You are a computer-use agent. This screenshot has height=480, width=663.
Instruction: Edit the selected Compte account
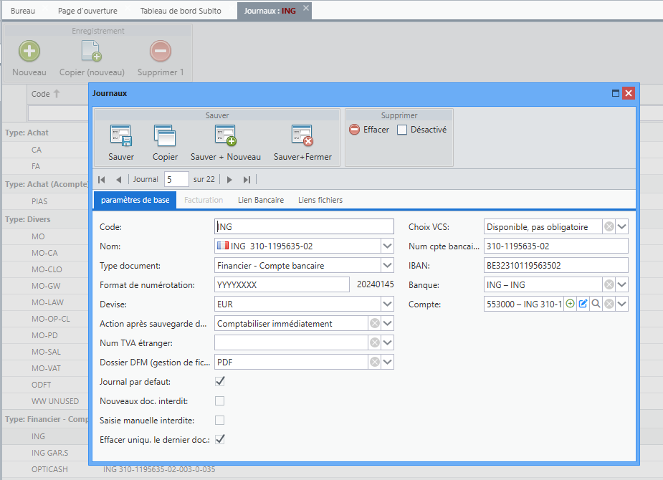pyautogui.click(x=583, y=304)
